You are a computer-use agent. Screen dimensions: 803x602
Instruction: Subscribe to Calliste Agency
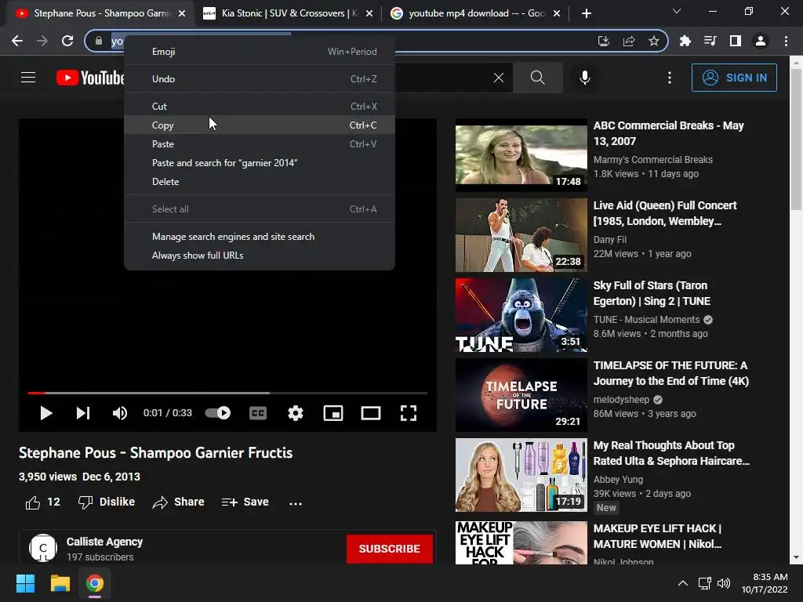[x=389, y=549]
